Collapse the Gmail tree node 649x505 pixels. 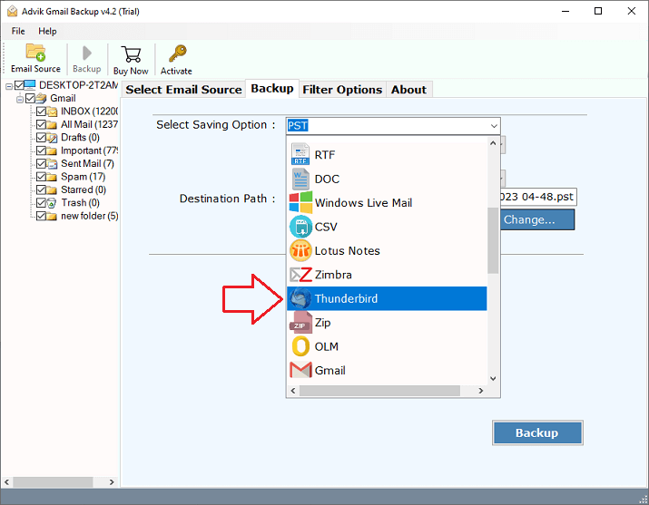tap(19, 99)
